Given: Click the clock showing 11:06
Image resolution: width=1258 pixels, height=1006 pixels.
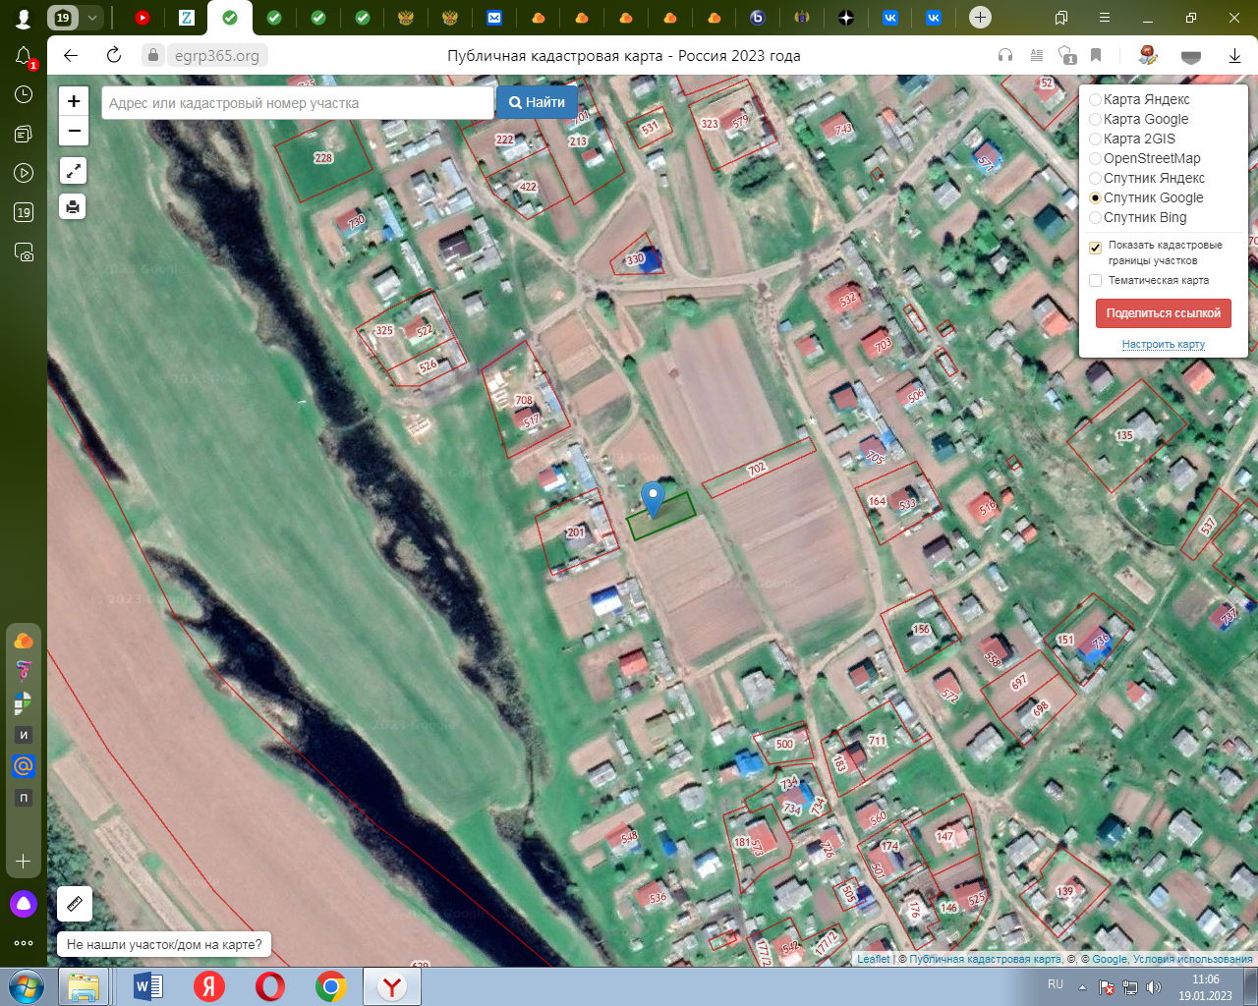Looking at the screenshot, I should [1206, 979].
